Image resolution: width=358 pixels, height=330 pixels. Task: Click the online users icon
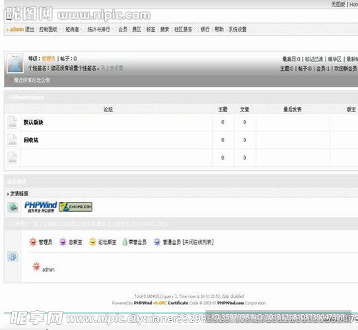pos(13,256)
